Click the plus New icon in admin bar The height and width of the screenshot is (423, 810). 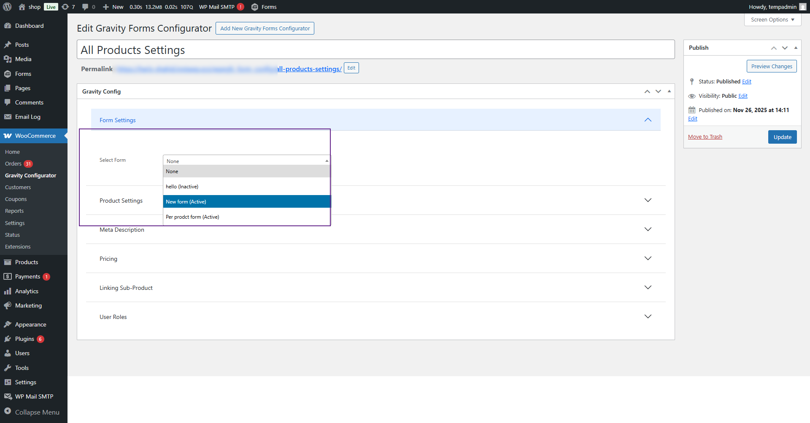(106, 7)
